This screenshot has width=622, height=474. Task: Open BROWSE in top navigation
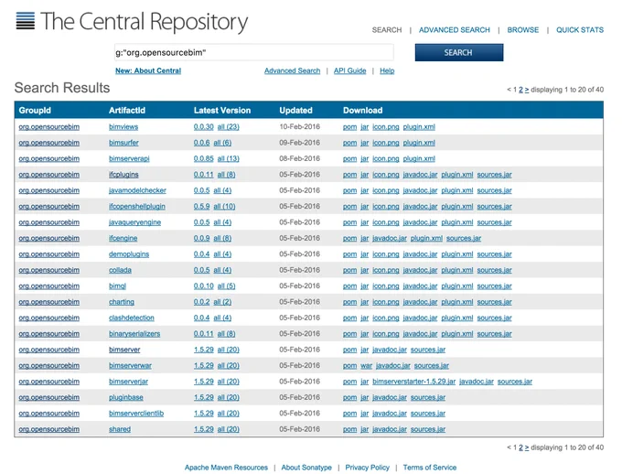click(523, 30)
